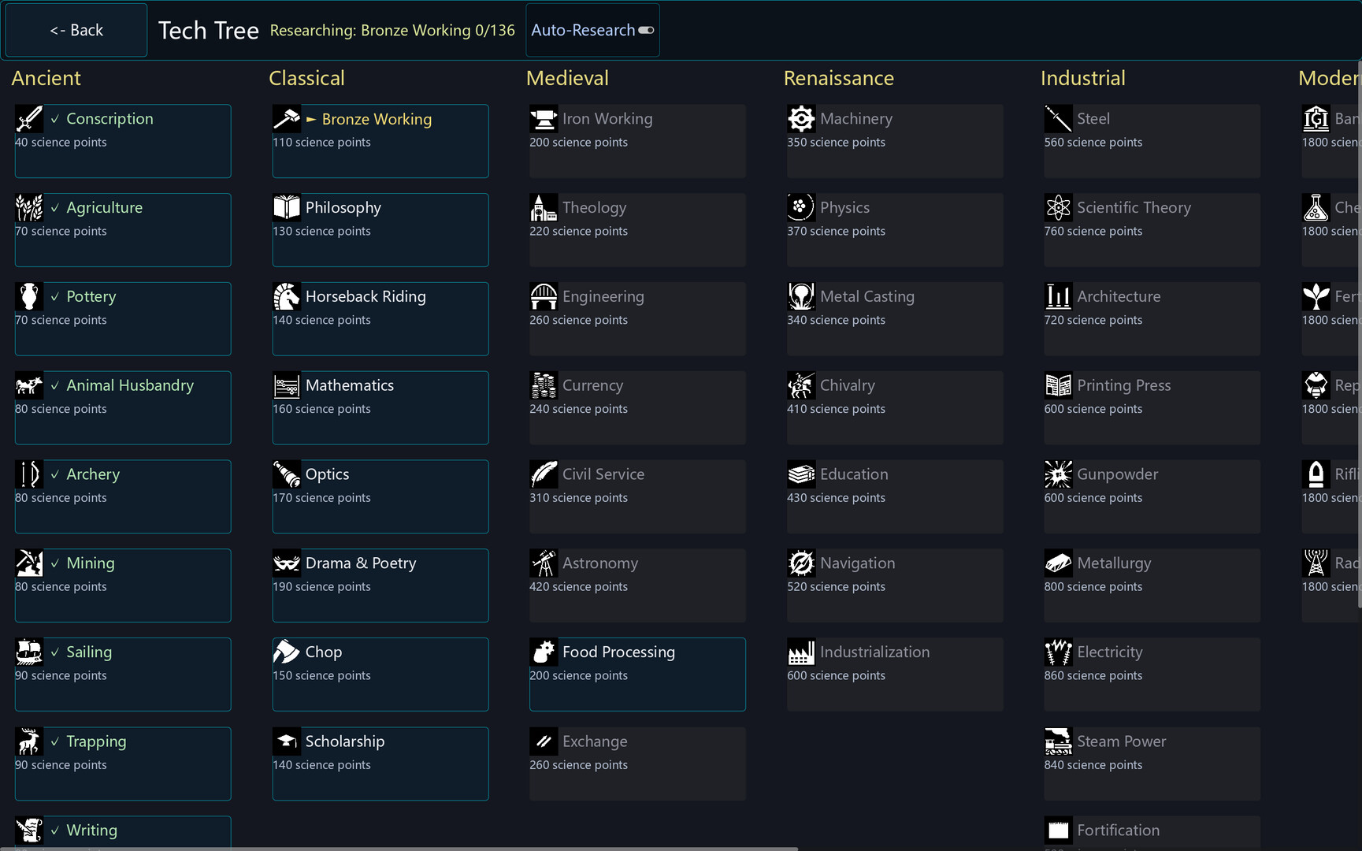Click the Civil Service quill icon
This screenshot has width=1362, height=851.
pyautogui.click(x=544, y=474)
